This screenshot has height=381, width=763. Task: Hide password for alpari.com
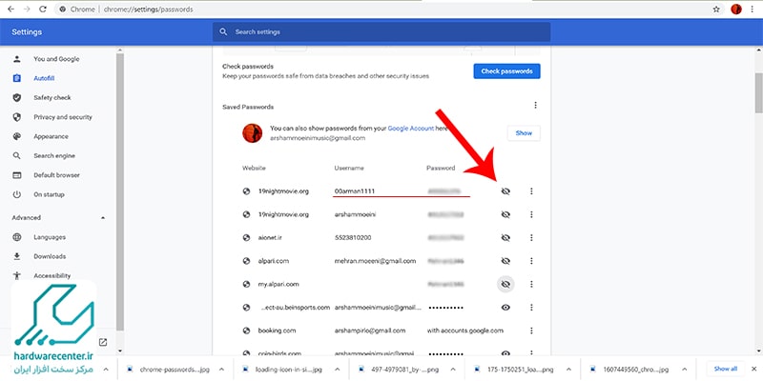(x=505, y=261)
